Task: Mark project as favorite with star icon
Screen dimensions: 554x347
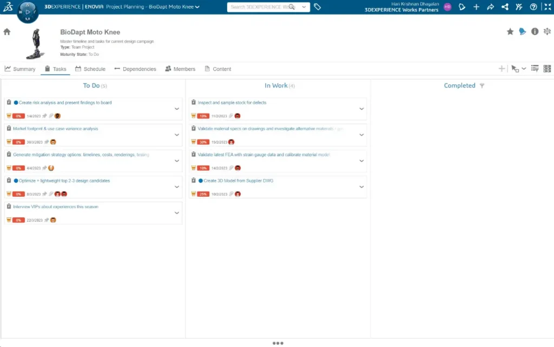Action: click(510, 32)
